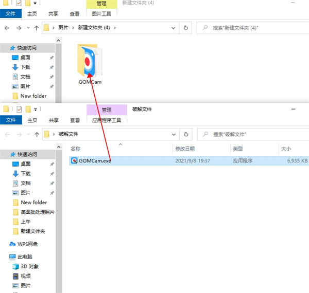Sort by the 名称 column header

(x=76, y=149)
